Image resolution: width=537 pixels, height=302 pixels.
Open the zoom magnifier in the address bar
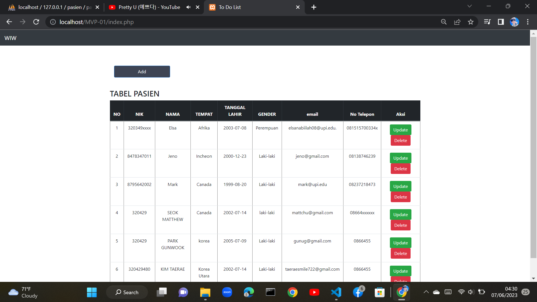(444, 22)
